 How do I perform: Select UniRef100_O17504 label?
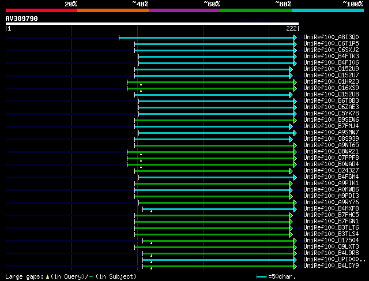tap(331, 241)
